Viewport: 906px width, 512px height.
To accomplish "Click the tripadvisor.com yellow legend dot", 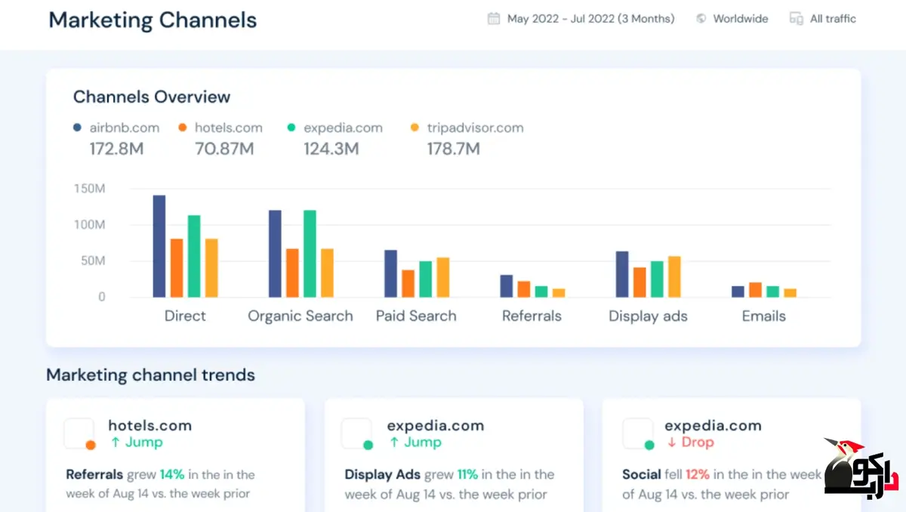I will (x=414, y=128).
